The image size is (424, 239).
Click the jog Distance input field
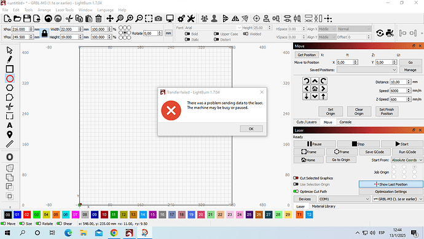pyautogui.click(x=398, y=82)
